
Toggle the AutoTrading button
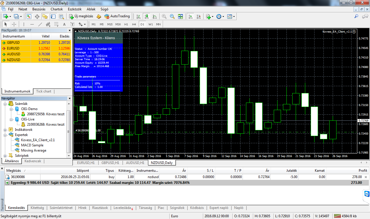point(117,16)
